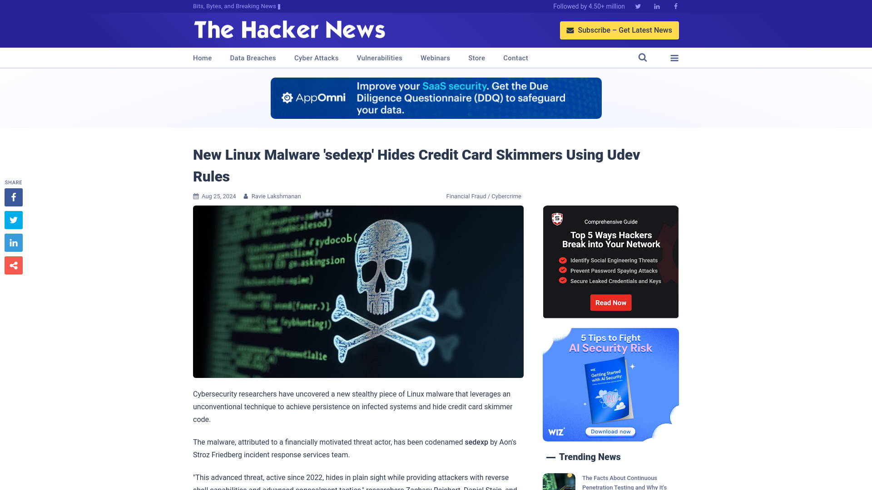
Task: Click the Facebook icon in header
Action: point(675,6)
